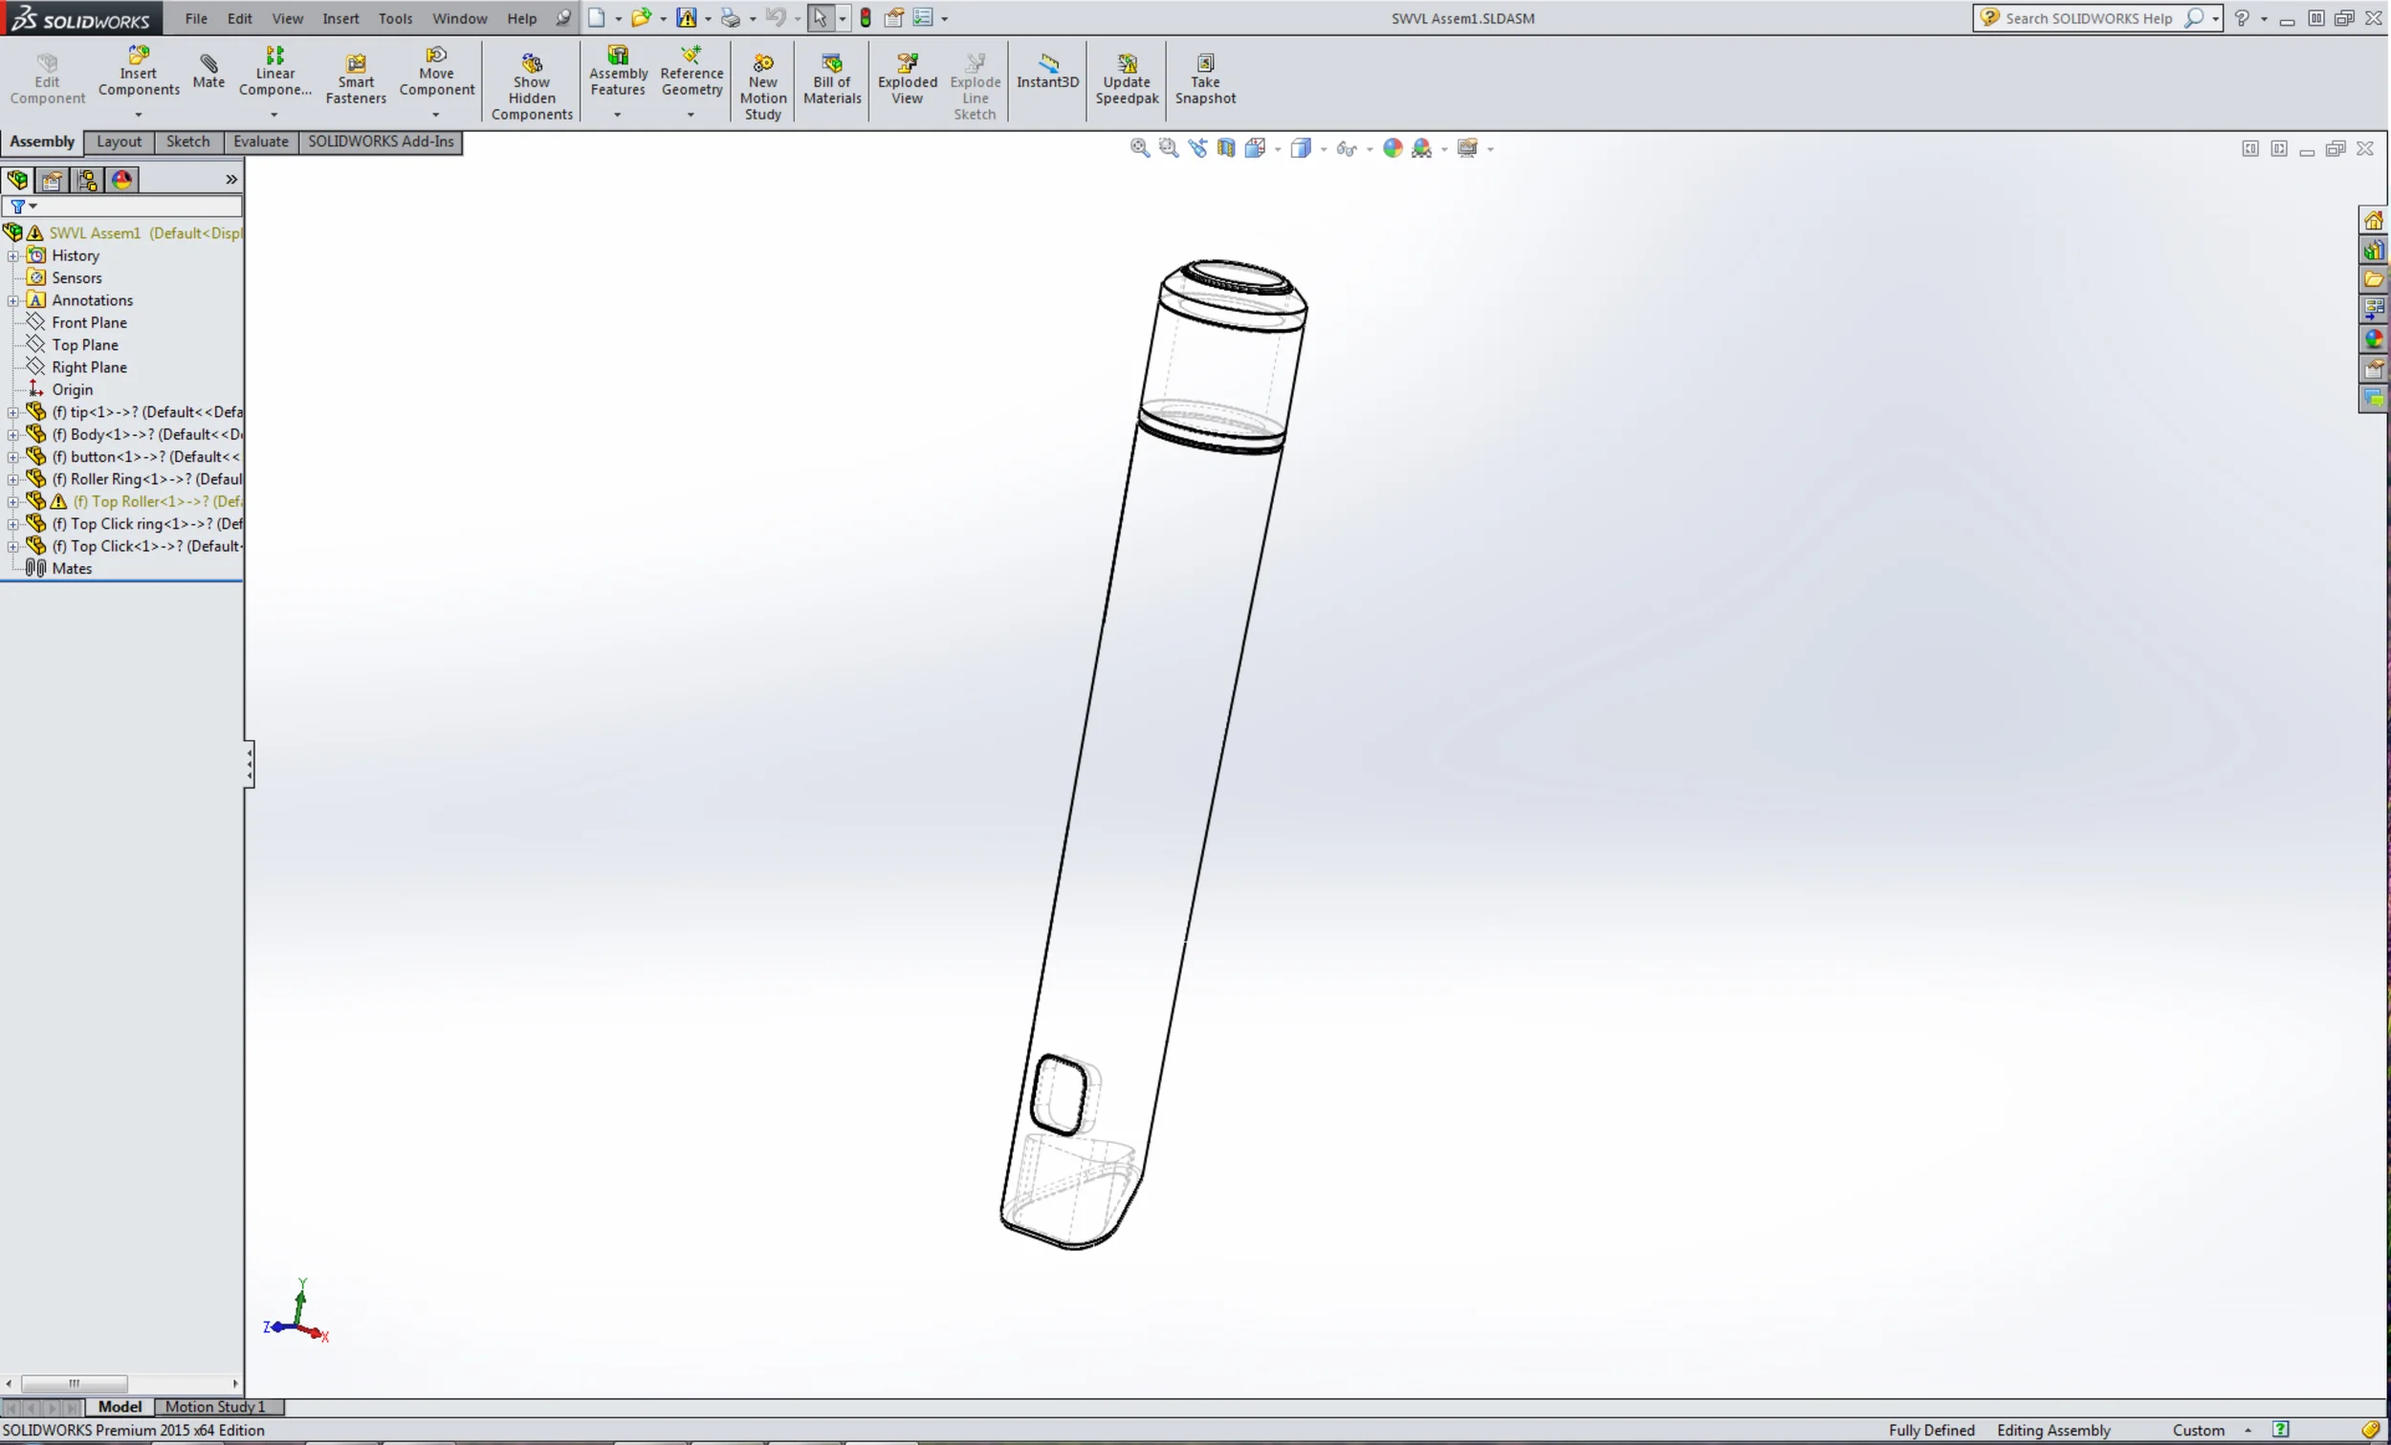The image size is (2391, 1445).
Task: Expand the Body<1> component node
Action: coord(12,435)
